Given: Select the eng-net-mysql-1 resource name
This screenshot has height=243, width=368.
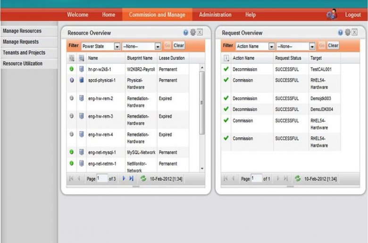Looking at the screenshot, I should tap(102, 152).
